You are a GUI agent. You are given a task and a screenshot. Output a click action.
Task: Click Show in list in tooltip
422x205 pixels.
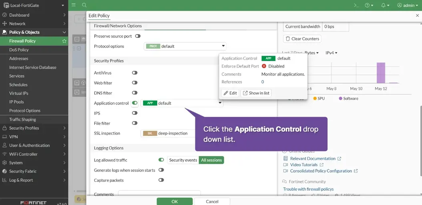point(256,93)
